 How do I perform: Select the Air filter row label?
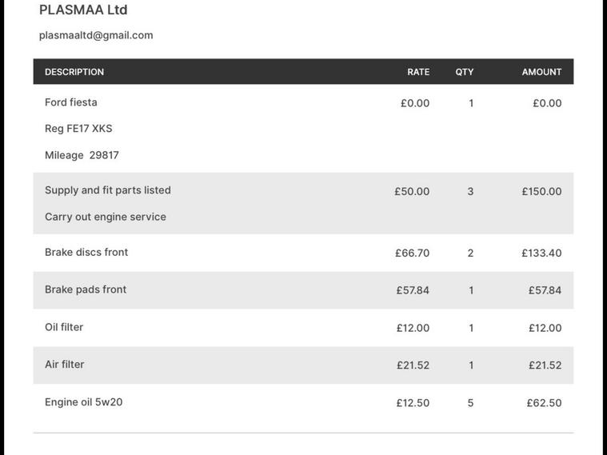(65, 365)
